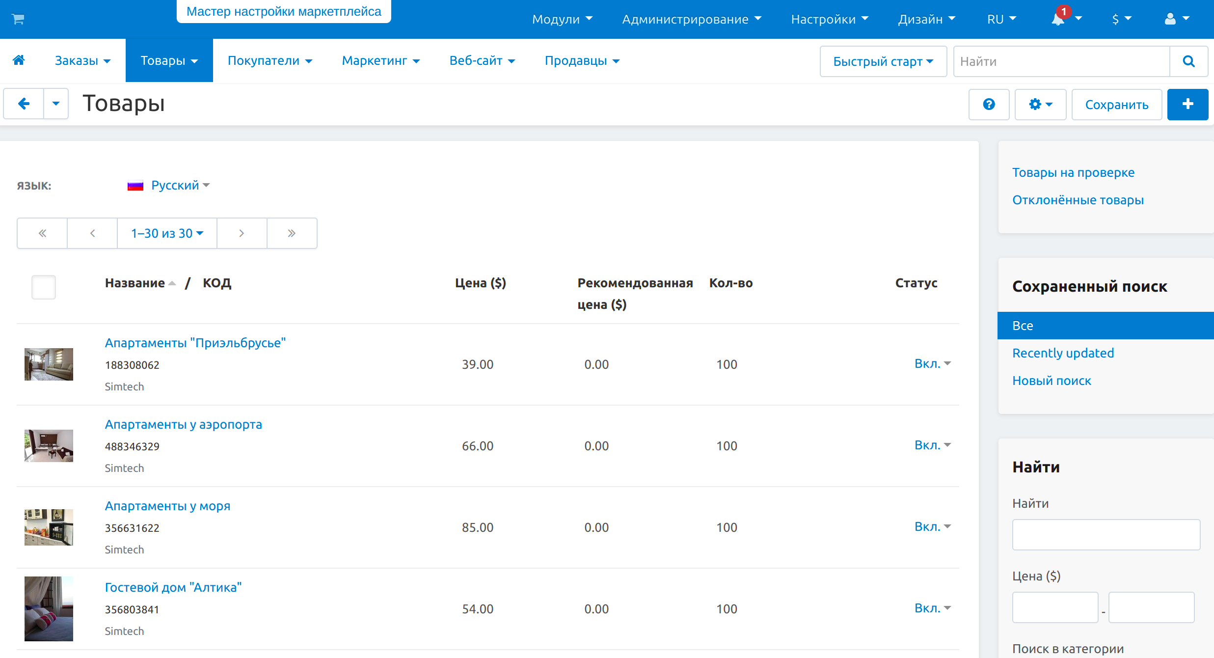Click the Сохранить button
1214x658 pixels.
[1116, 104]
